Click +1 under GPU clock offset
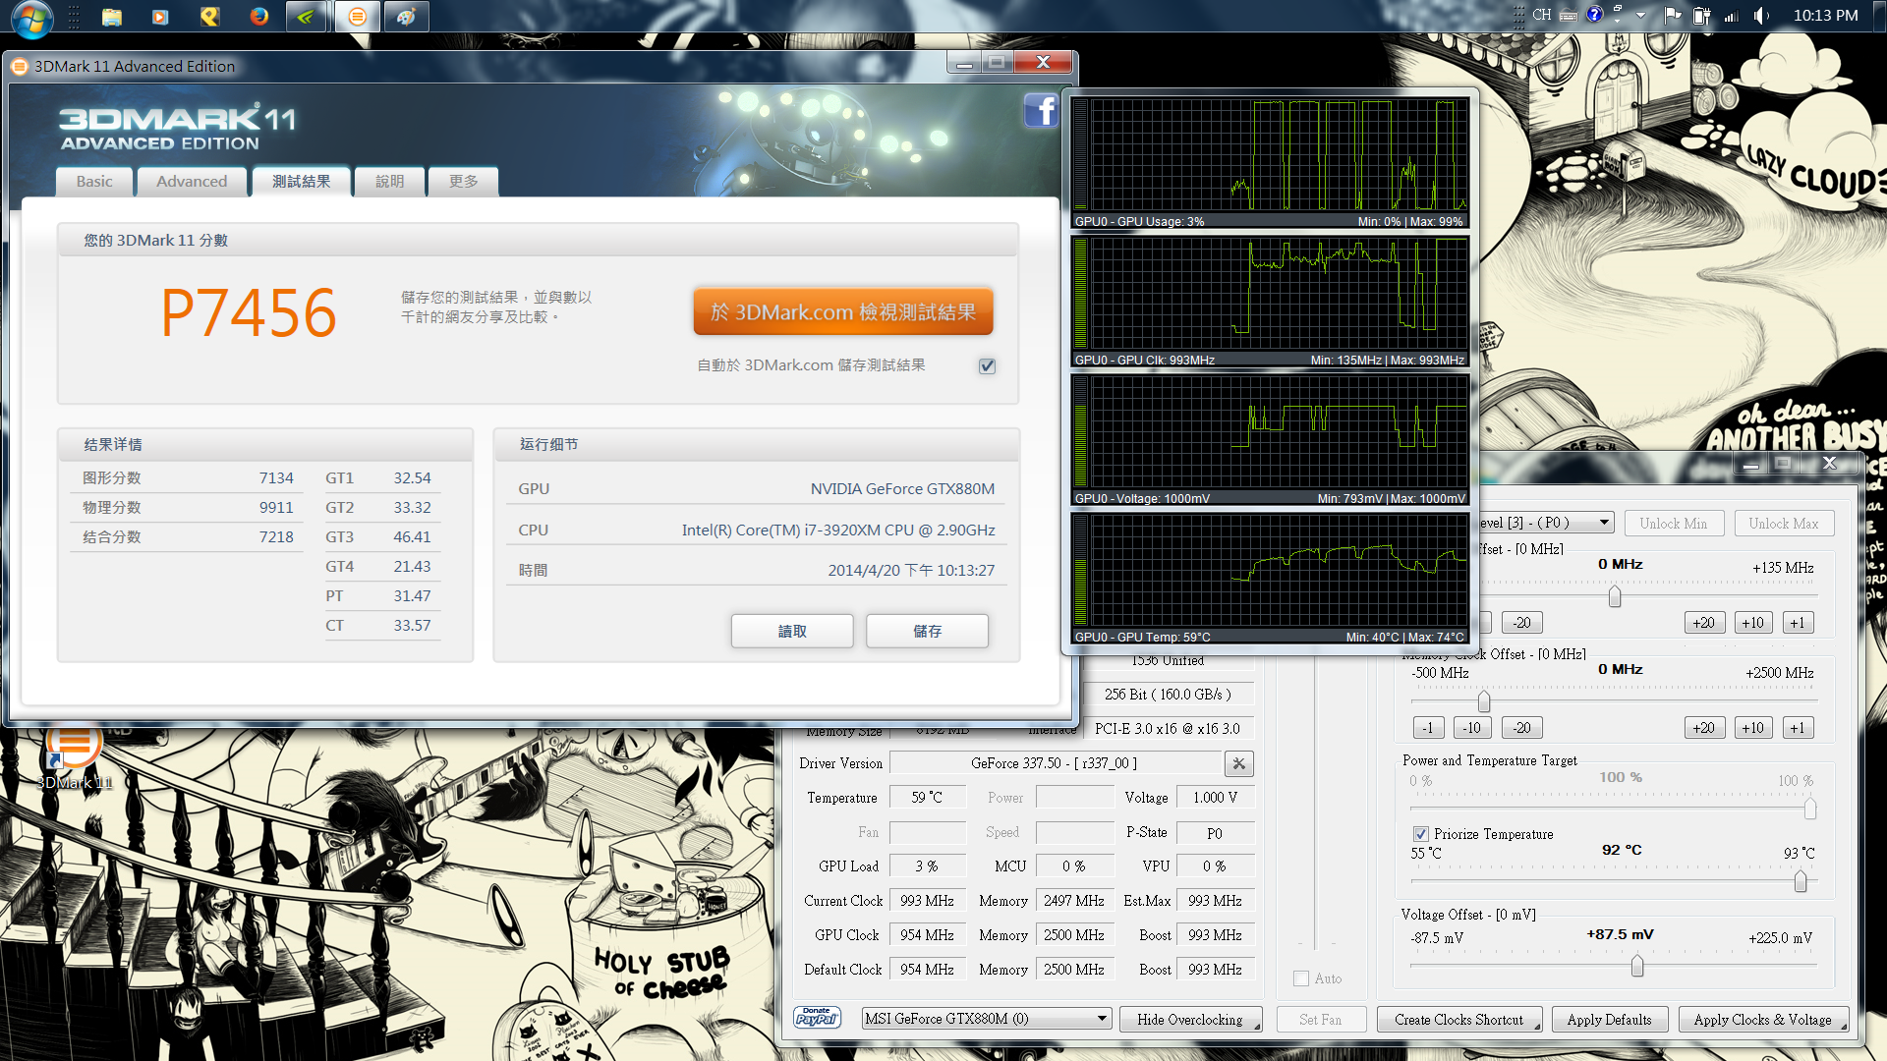The image size is (1887, 1061). [x=1798, y=623]
